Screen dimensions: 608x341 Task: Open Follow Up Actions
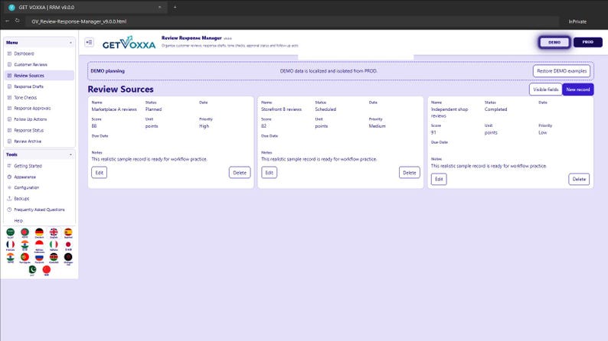[39, 119]
